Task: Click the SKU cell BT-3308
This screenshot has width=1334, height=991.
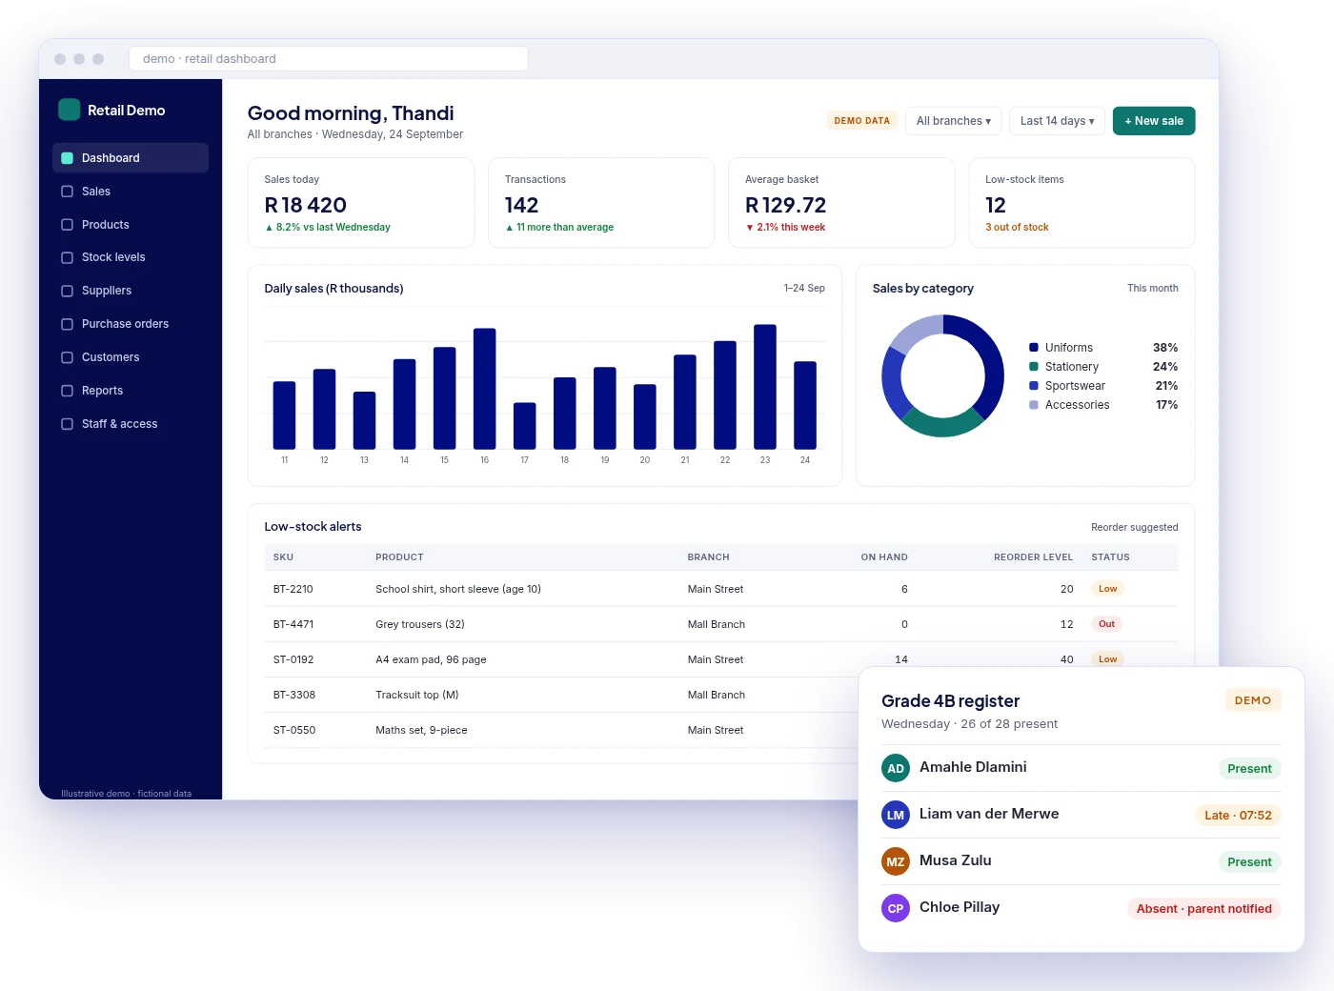Action: pos(294,695)
